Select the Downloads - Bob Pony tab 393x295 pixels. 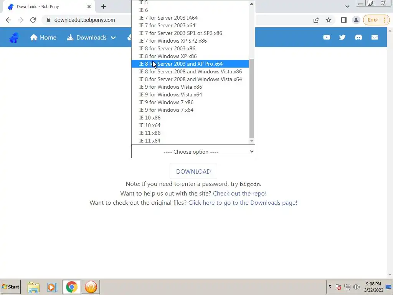pos(49,7)
